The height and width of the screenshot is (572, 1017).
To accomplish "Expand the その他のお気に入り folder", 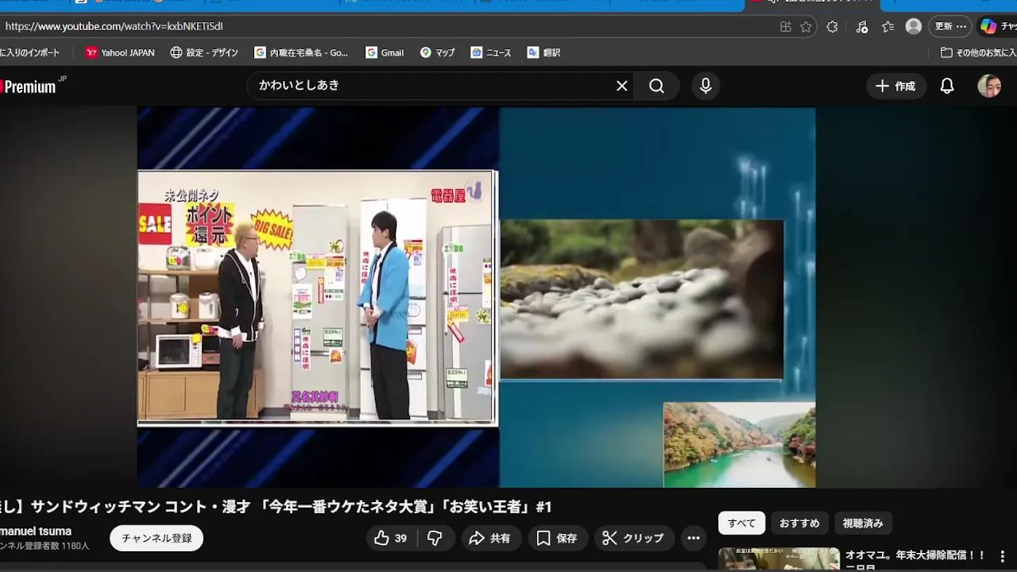I will tap(977, 52).
